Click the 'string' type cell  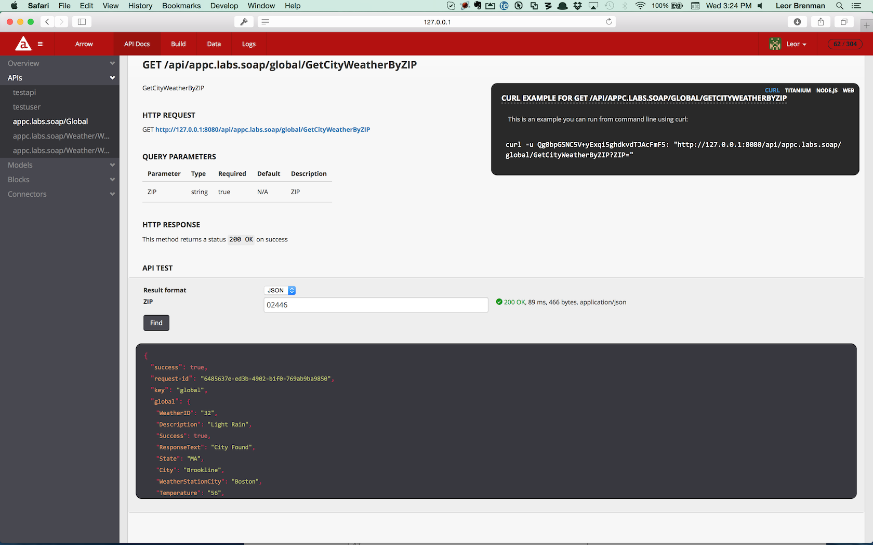point(199,192)
